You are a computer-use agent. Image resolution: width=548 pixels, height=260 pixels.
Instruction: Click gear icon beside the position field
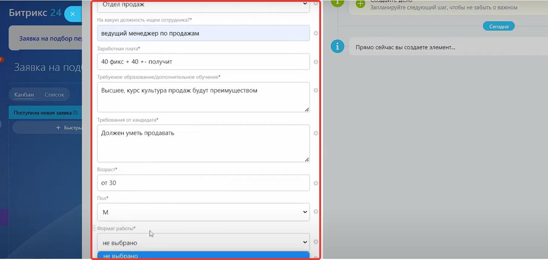315,33
